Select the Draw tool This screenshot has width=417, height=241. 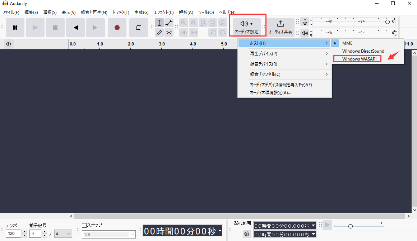click(159, 33)
